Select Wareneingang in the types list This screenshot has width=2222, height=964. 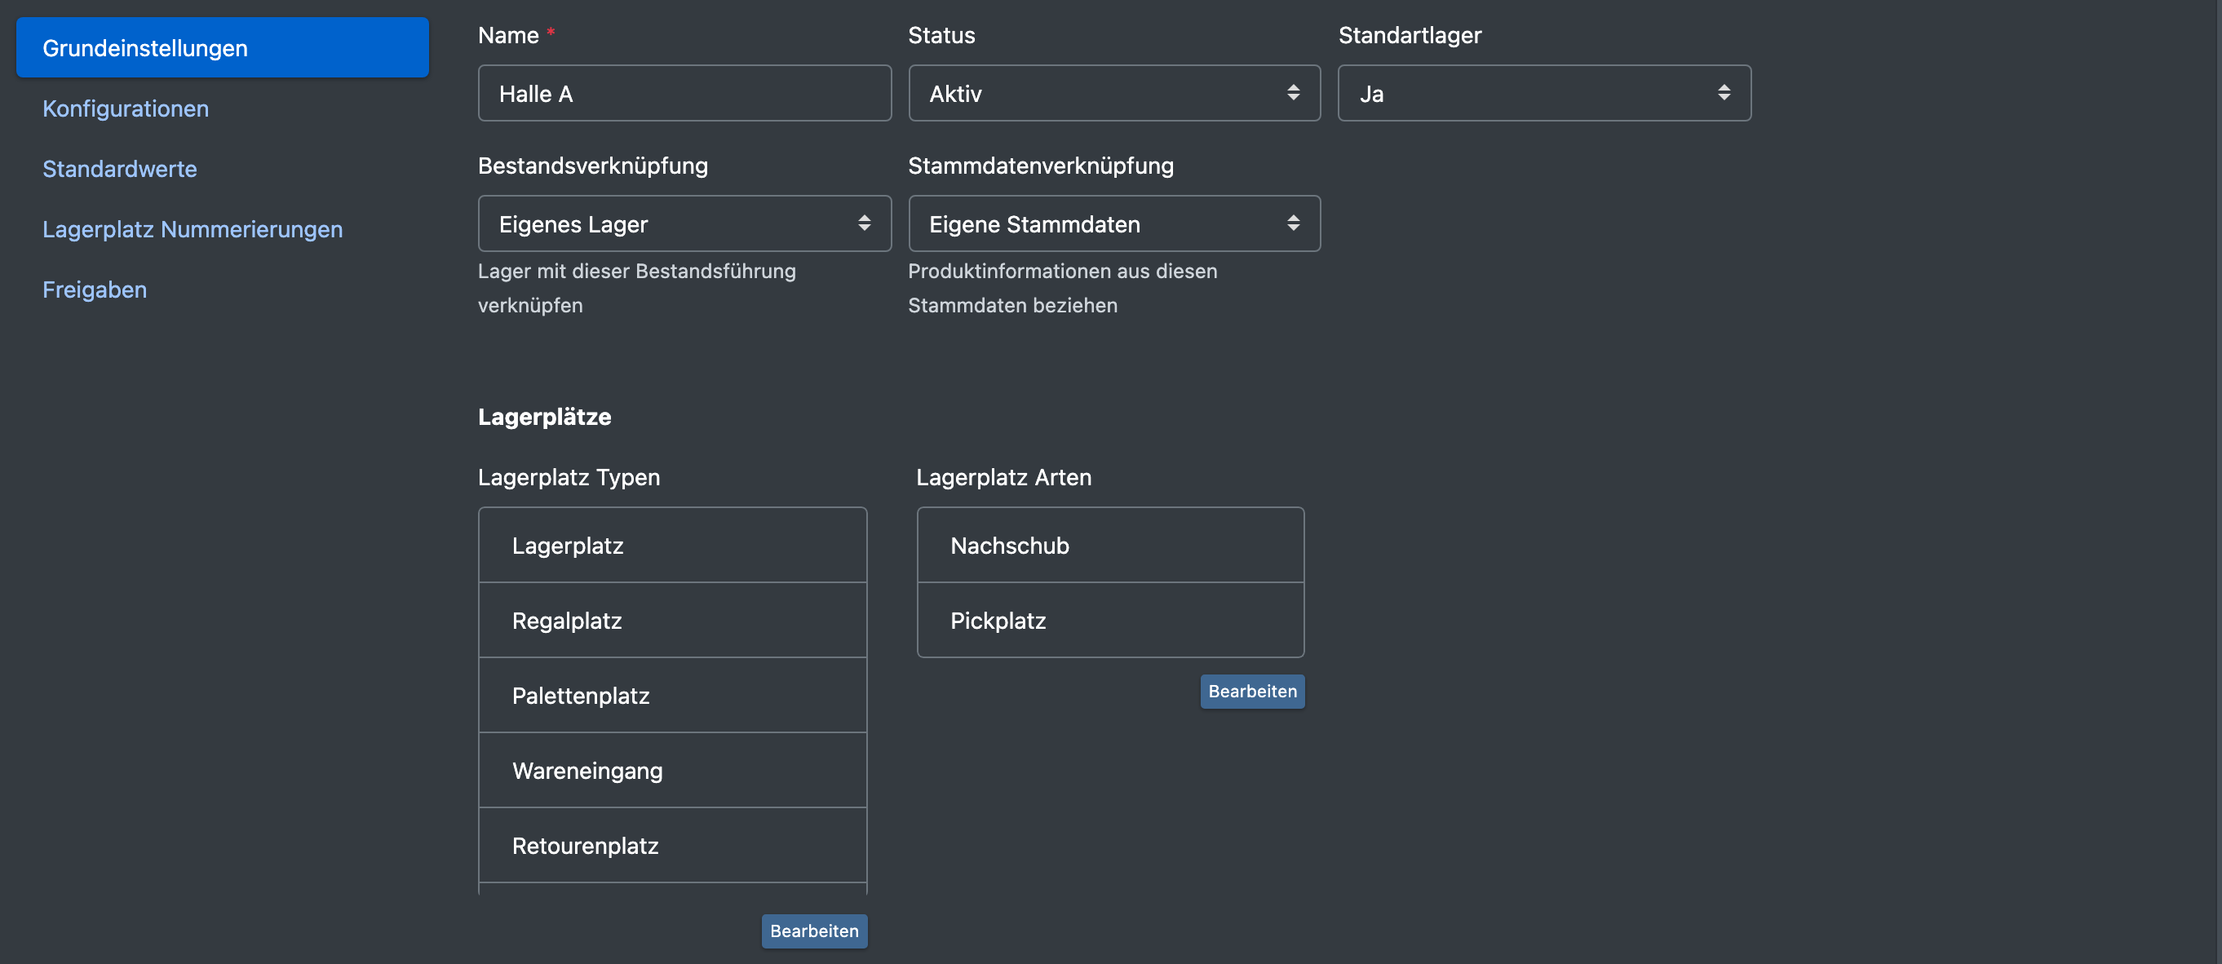click(673, 770)
